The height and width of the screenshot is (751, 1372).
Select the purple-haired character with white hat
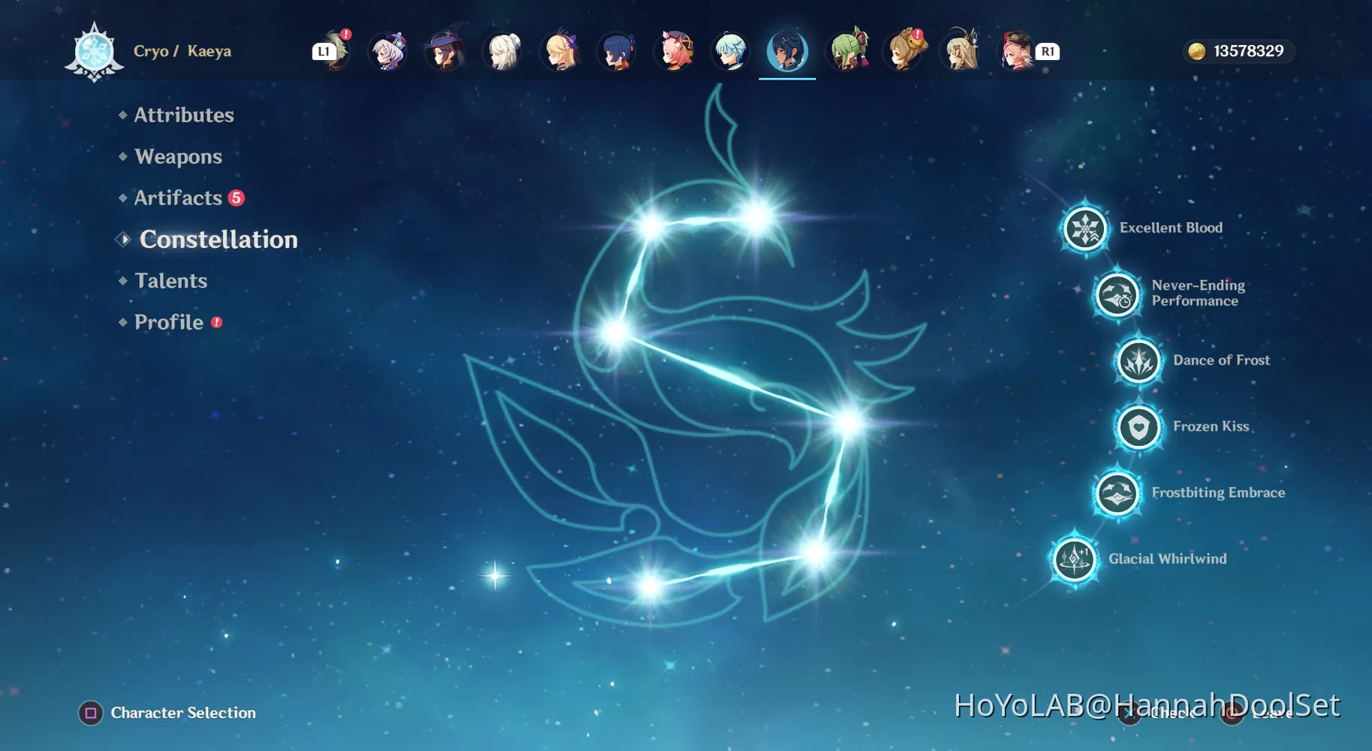(x=388, y=52)
